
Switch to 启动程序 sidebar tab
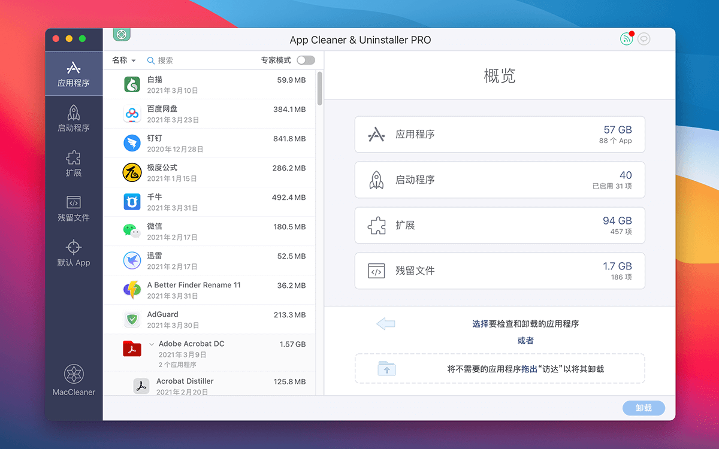click(74, 119)
